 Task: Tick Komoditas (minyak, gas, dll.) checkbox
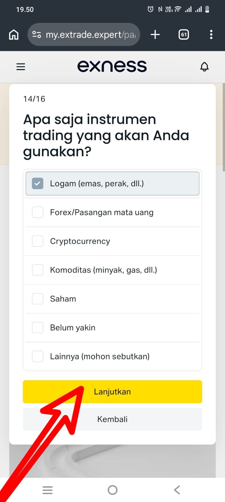coord(38,270)
